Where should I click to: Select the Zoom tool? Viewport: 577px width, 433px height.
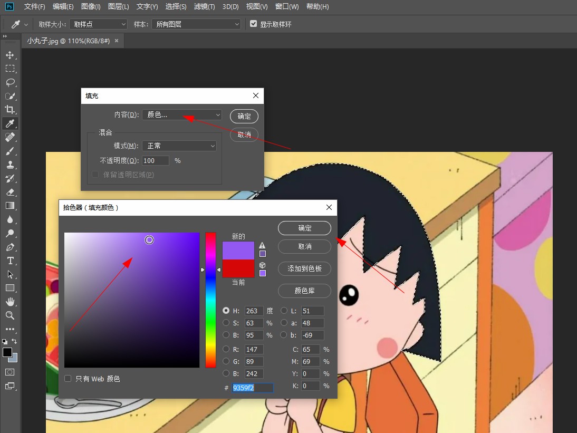(9, 315)
